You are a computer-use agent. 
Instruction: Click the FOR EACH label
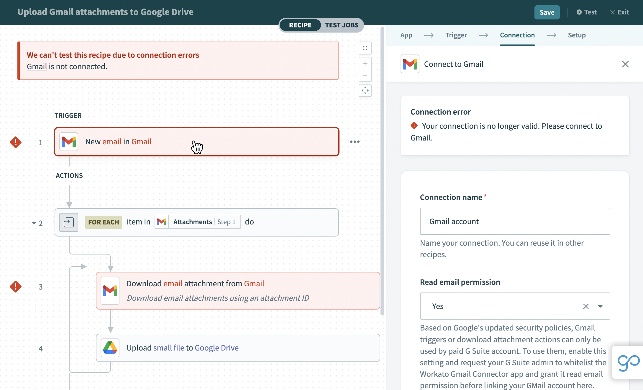(104, 222)
